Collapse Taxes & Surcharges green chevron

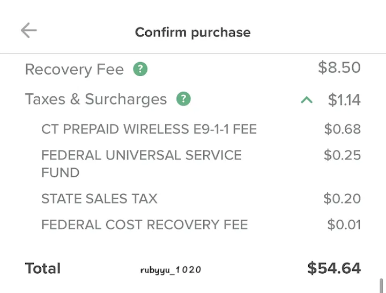click(307, 100)
